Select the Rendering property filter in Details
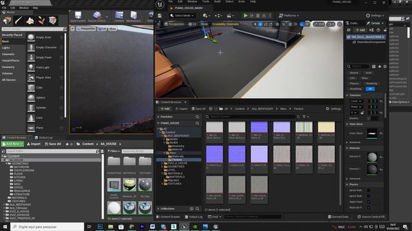Image resolution: width=412 pixels, height=231 pixels. [371, 83]
